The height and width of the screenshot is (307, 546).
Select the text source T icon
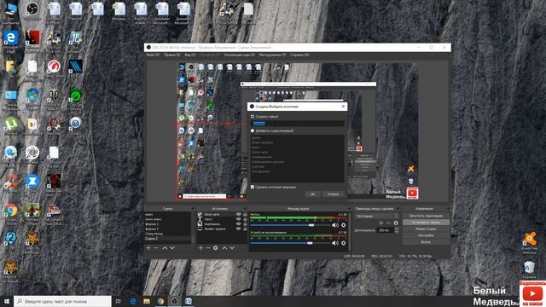[200, 219]
